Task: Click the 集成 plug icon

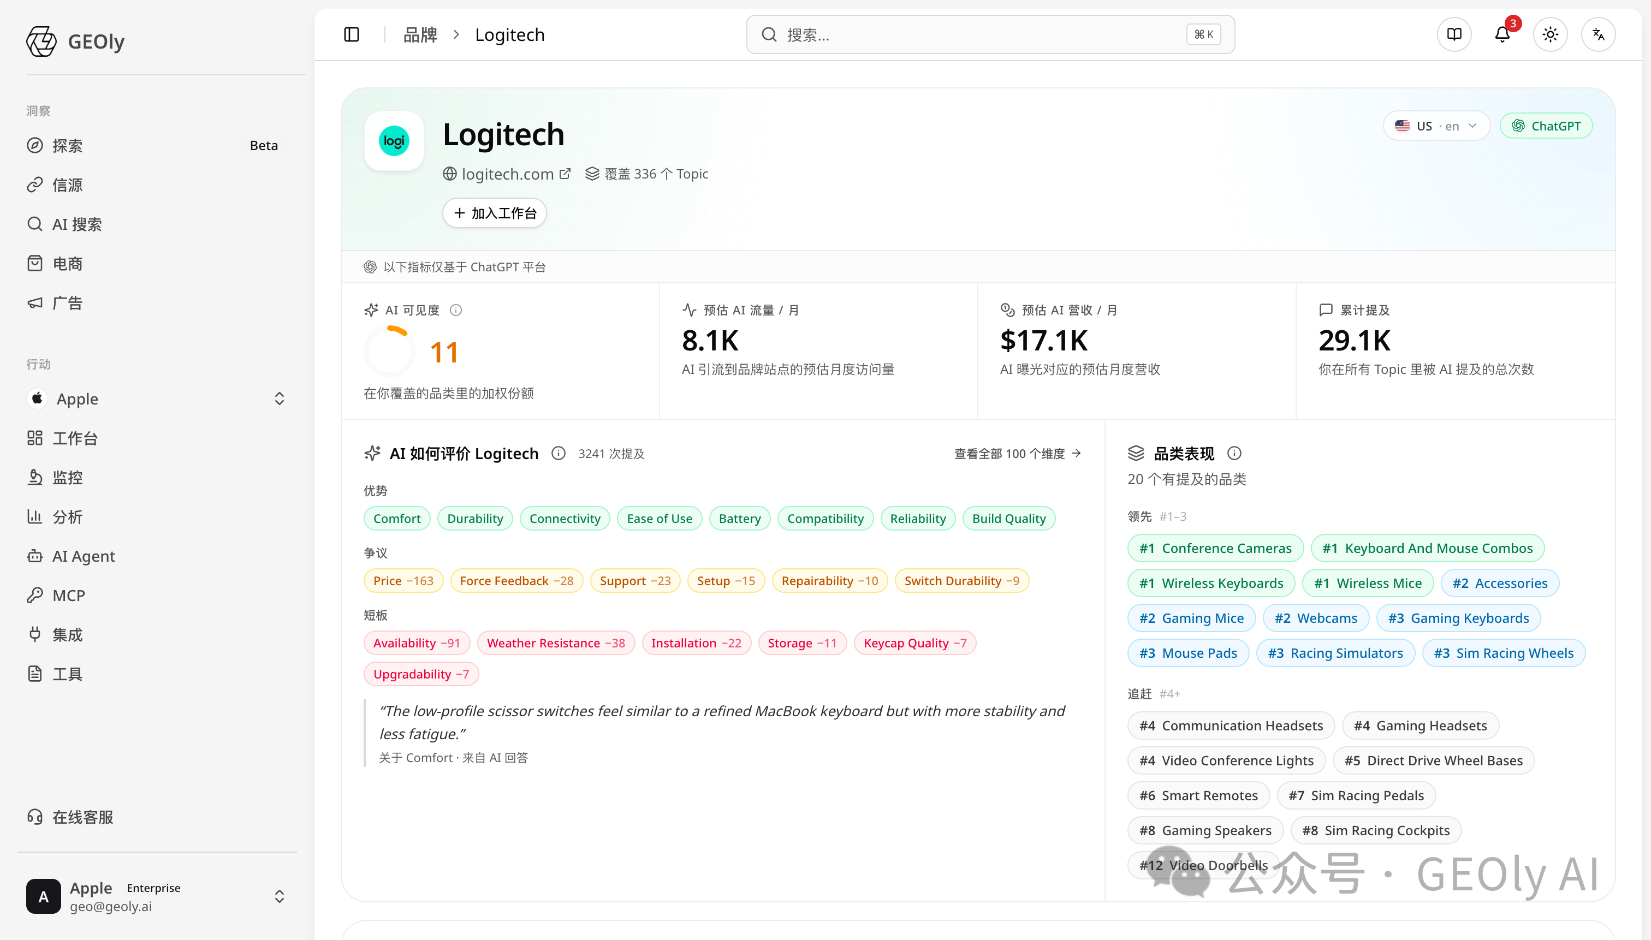Action: [35, 635]
